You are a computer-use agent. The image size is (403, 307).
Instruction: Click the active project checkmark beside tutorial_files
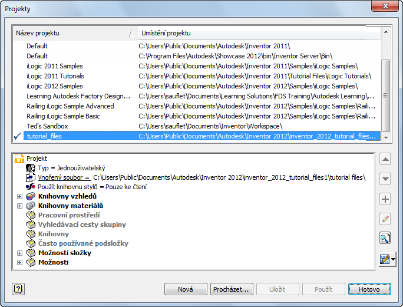point(18,136)
